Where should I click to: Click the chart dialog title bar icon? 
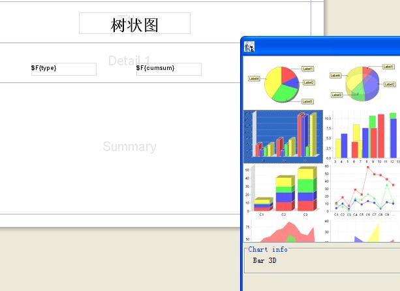pos(249,46)
